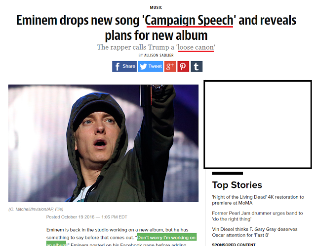Click the underlined 'loose canon' subtitle text

[x=196, y=47]
